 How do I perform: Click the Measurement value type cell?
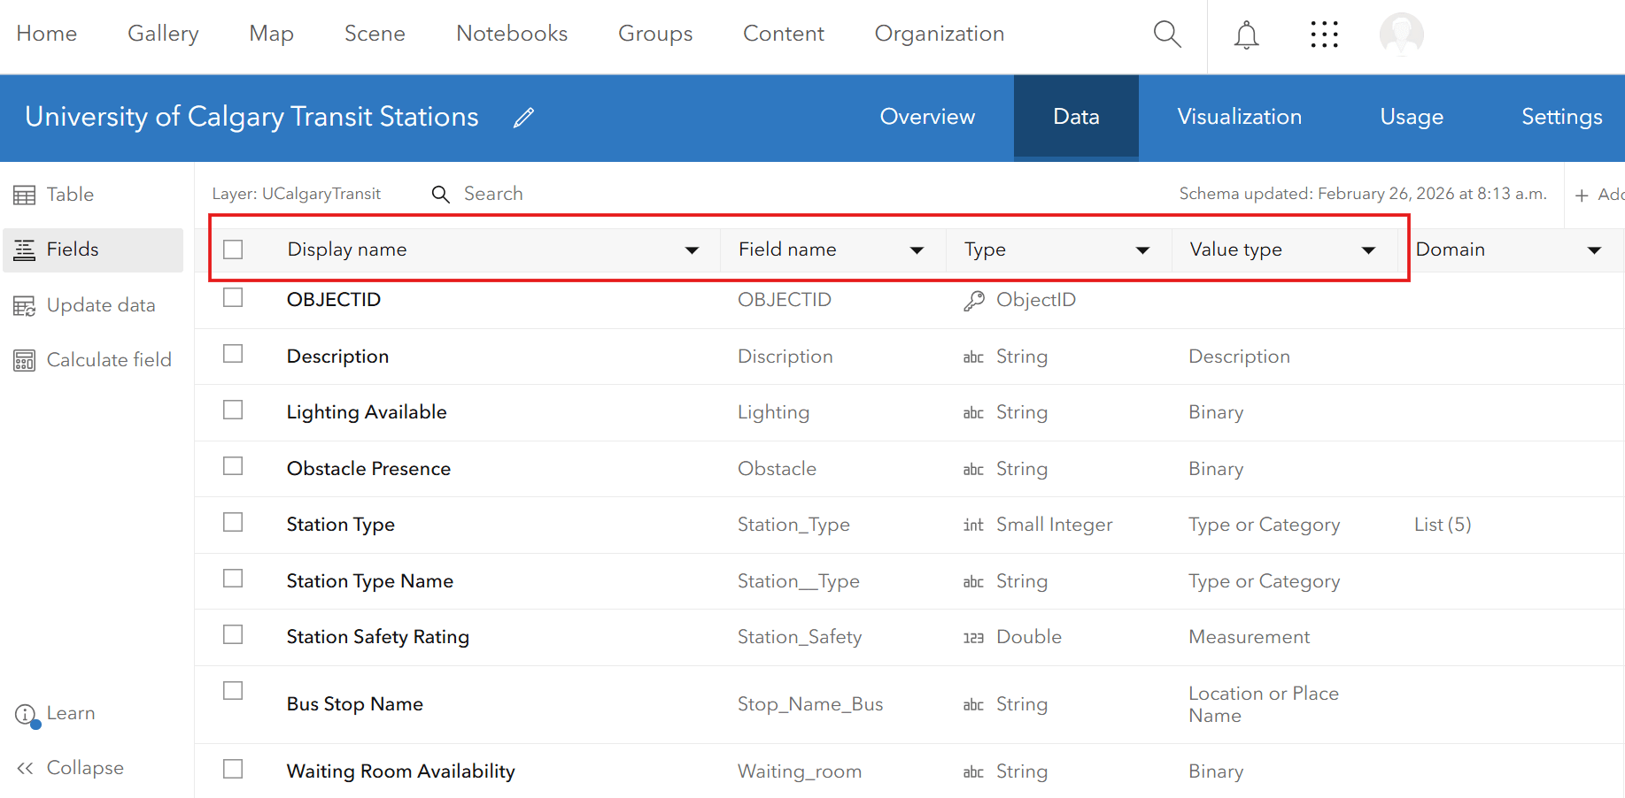pyautogui.click(x=1249, y=637)
